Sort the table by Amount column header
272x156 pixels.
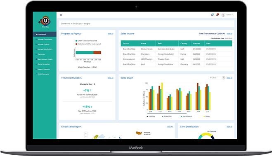pos(198,43)
